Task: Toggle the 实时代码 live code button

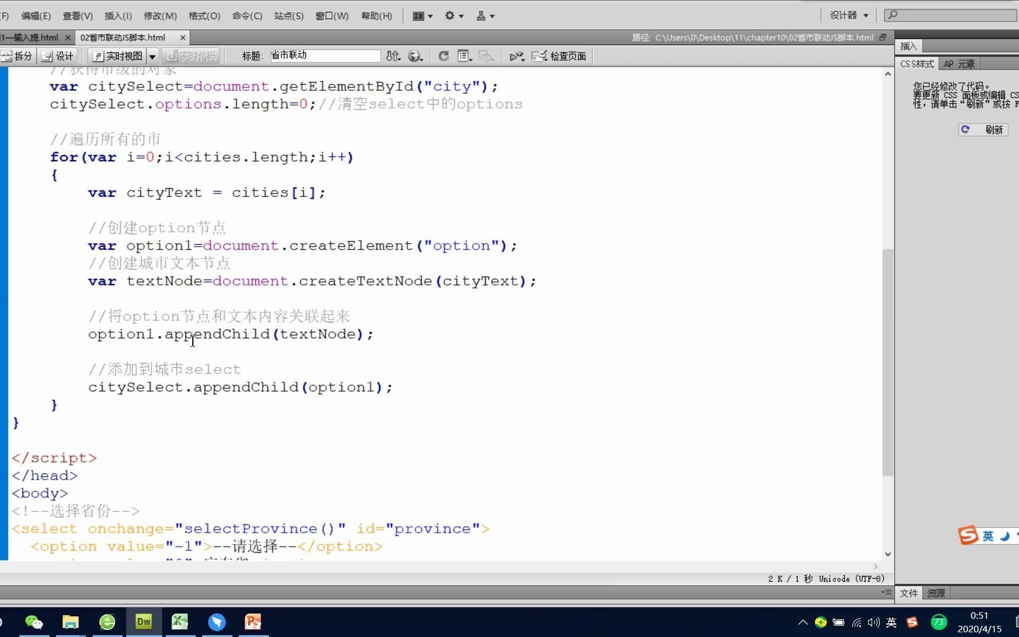Action: click(191, 56)
